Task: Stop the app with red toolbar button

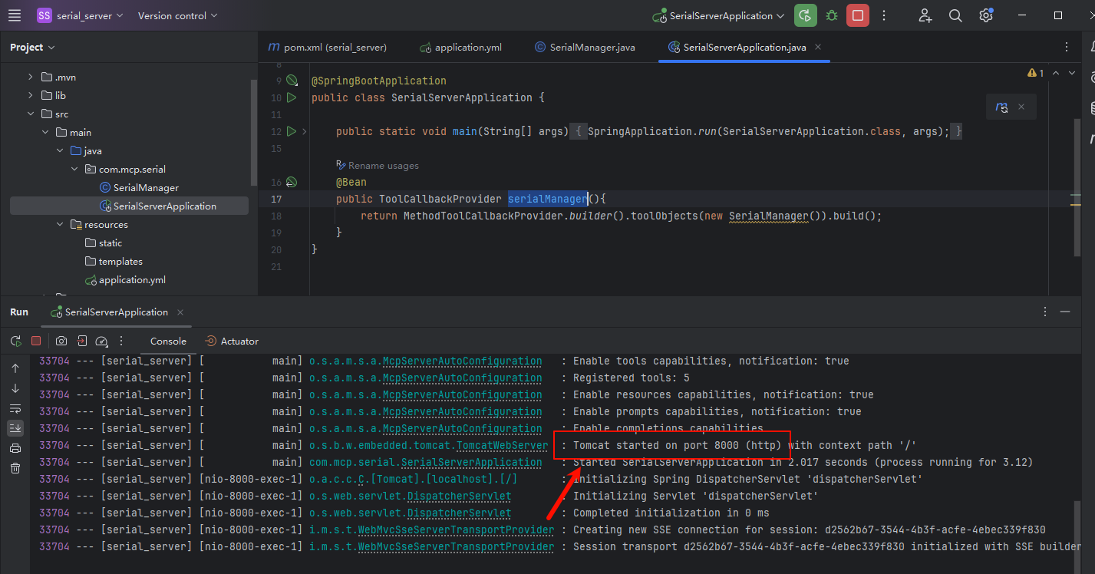Action: pos(858,15)
